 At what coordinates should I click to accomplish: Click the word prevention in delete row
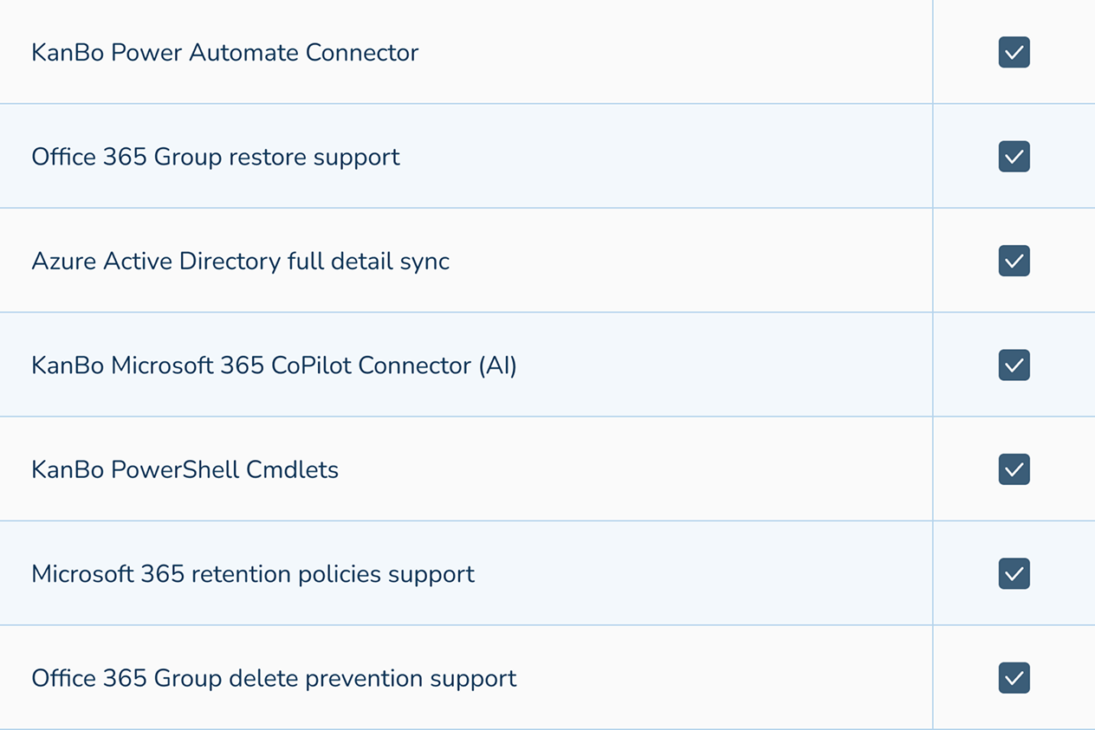point(359,678)
